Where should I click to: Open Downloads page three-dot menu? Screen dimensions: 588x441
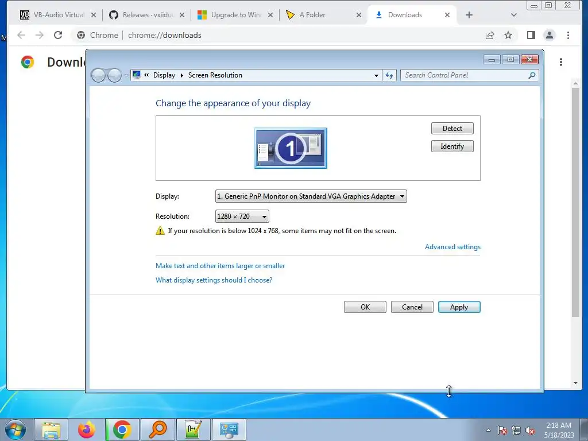click(x=561, y=62)
